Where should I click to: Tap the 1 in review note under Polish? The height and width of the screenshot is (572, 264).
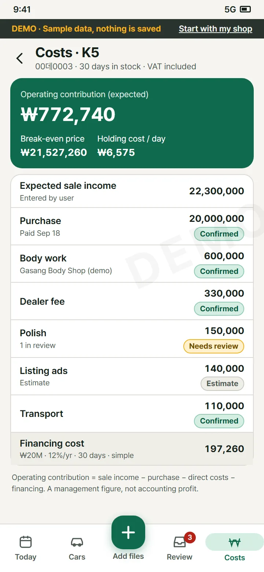[x=38, y=345]
